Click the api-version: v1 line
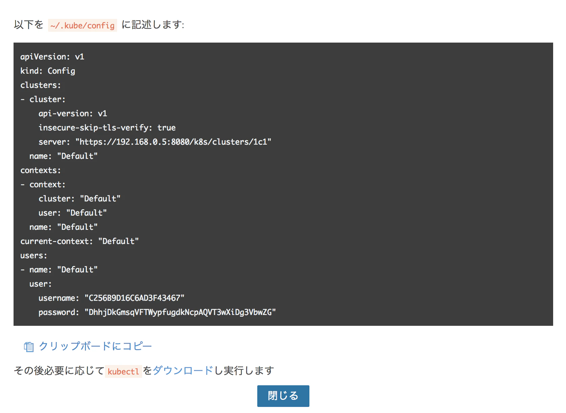This screenshot has width=566, height=413. coord(73,113)
